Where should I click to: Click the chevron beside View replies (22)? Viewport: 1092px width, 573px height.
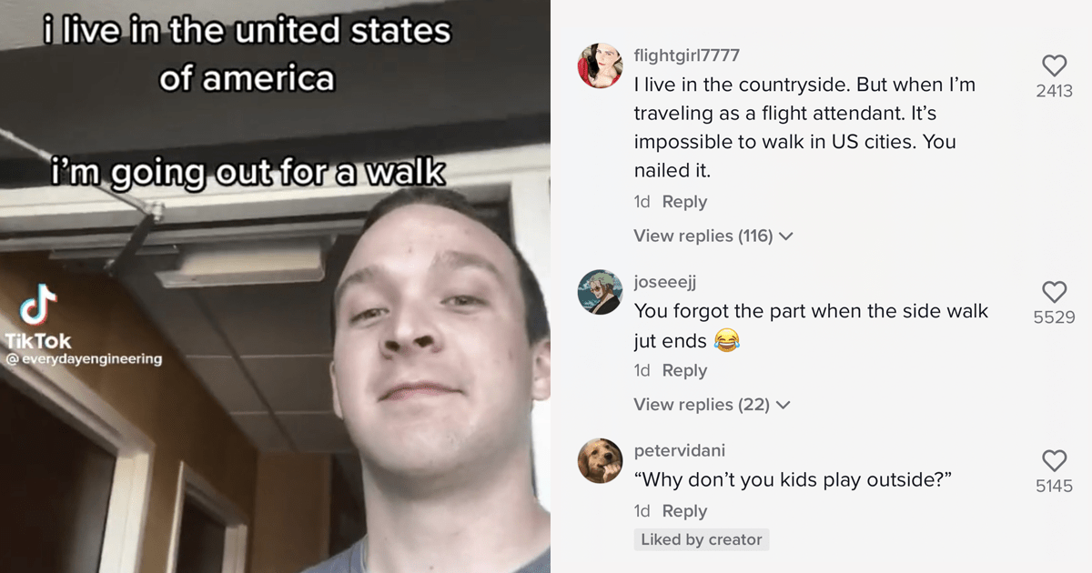[783, 405]
